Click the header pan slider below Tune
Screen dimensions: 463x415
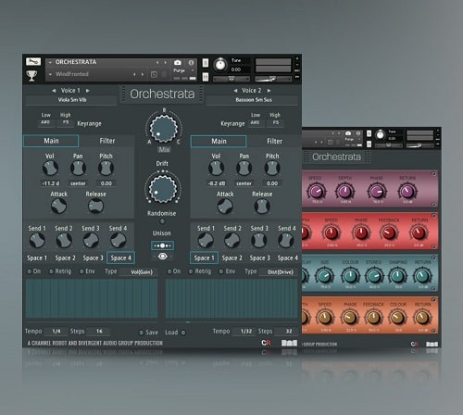pyautogui.click(x=231, y=79)
